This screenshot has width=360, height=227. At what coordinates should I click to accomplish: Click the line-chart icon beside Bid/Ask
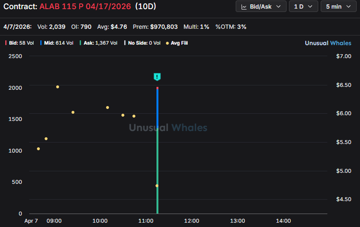244,7
